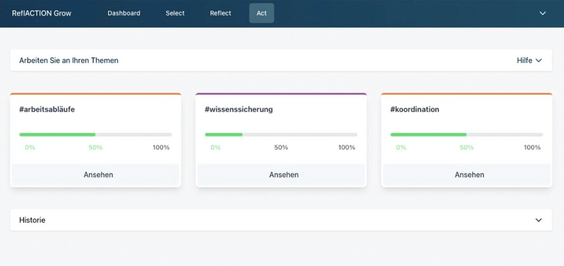The width and height of the screenshot is (564, 266).
Task: Click the #wissenssicherung progress bar
Action: (x=281, y=135)
